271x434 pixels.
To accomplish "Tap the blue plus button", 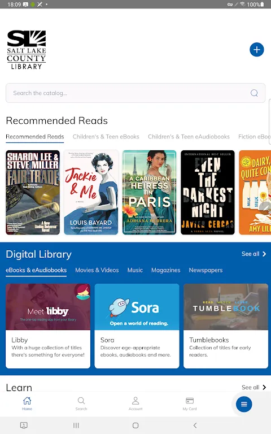I will tap(257, 50).
